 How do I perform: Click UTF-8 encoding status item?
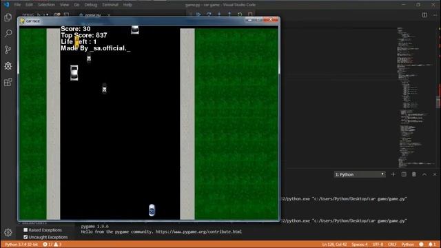tap(378, 245)
